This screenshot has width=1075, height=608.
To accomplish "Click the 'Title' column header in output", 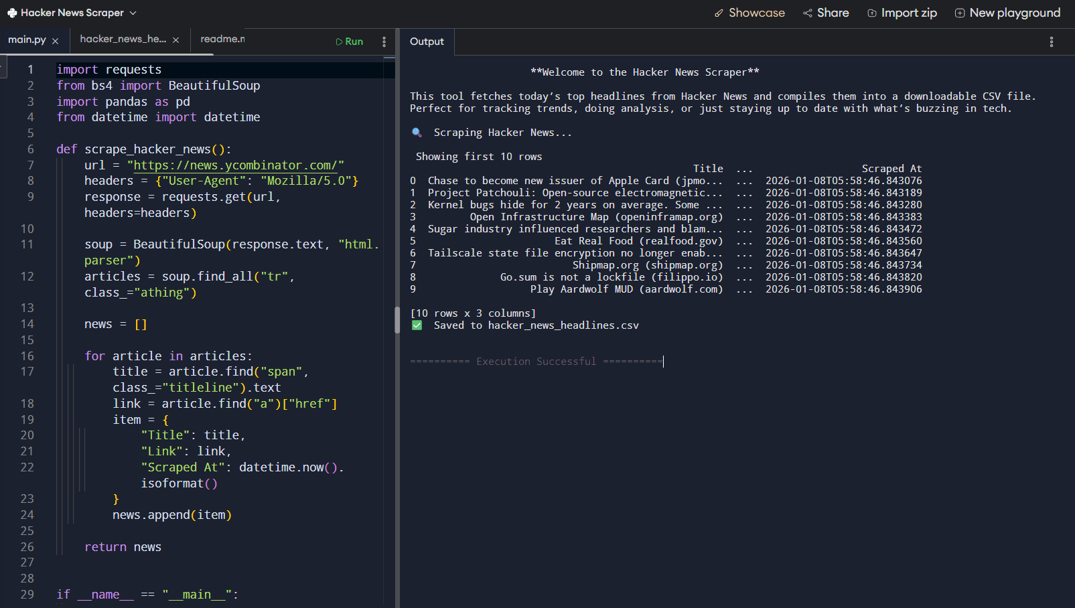I will tap(708, 169).
